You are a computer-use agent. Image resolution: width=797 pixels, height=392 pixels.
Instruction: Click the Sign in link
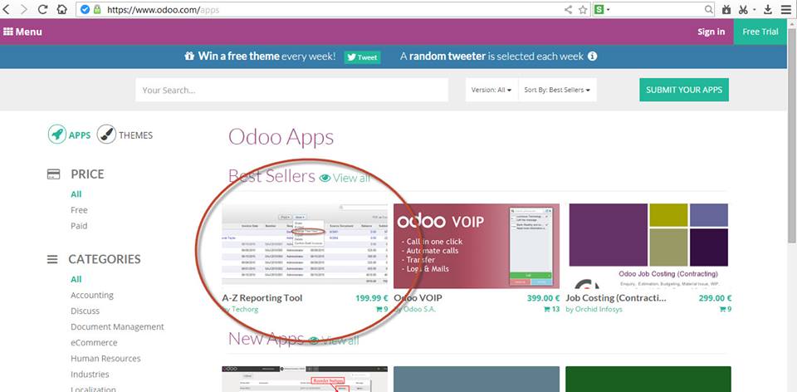click(x=711, y=32)
